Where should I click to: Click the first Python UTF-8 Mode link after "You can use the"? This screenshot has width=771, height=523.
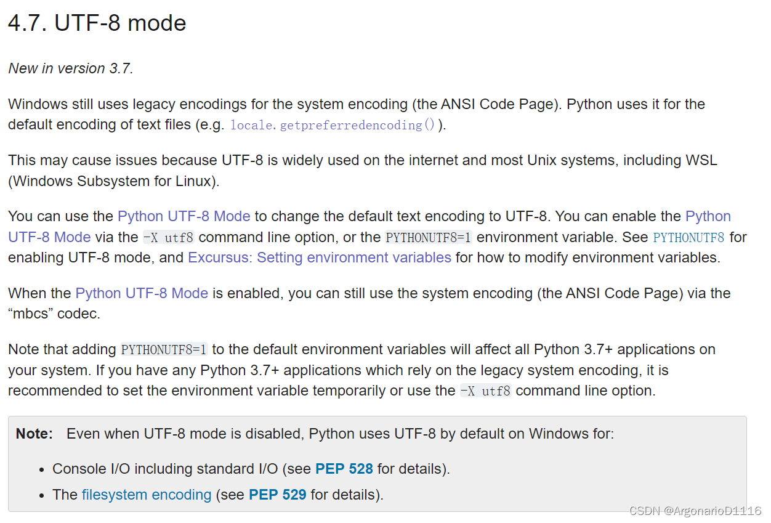[x=184, y=216]
